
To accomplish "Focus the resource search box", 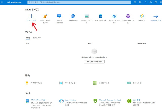I will click(x=79, y=2).
